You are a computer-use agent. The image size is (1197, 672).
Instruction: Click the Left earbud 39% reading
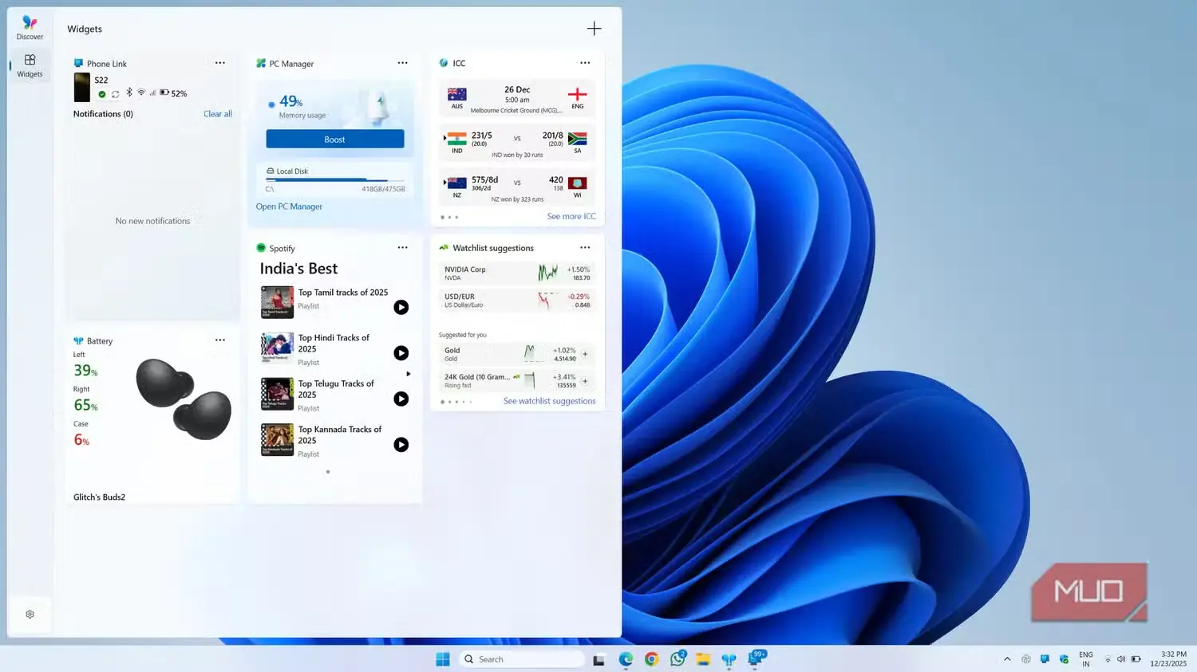click(85, 371)
